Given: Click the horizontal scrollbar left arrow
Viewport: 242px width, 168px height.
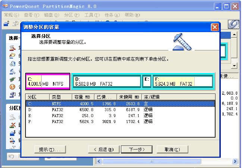Looking at the screenshot, I should tap(99, 161).
